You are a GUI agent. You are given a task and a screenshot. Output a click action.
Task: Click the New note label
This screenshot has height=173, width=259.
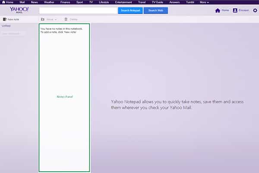pyautogui.click(x=13, y=19)
